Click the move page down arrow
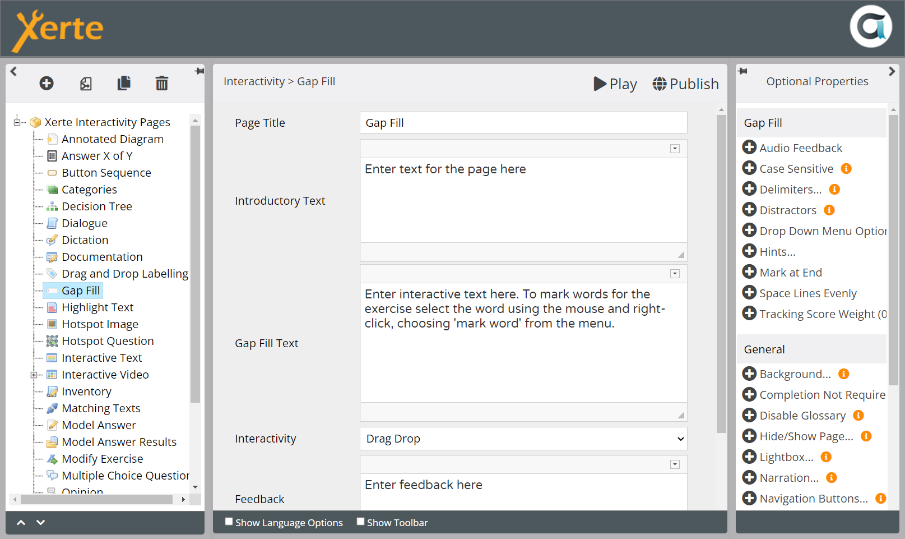The height and width of the screenshot is (539, 905). click(40, 522)
